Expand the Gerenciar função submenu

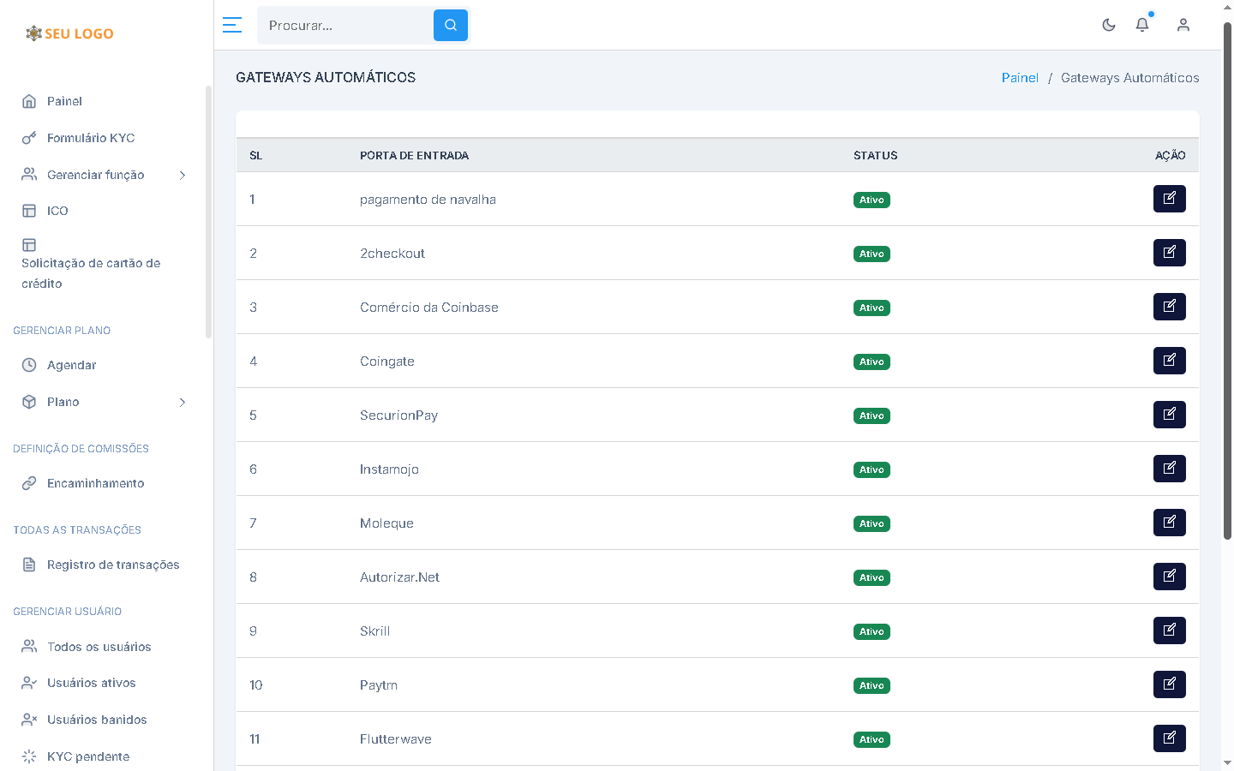182,175
